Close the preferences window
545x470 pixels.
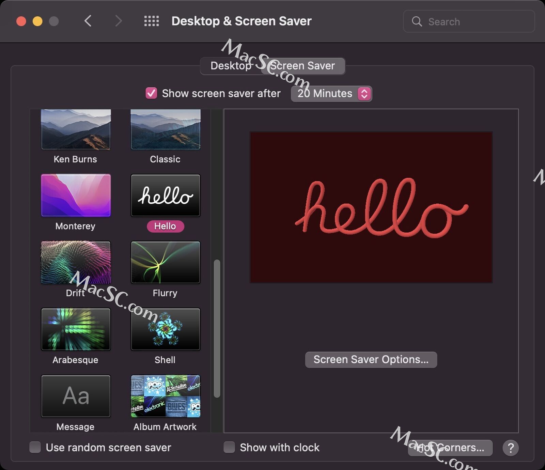pos(21,21)
